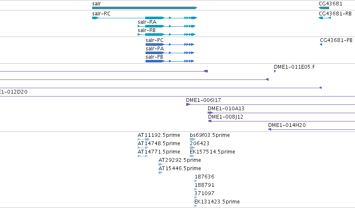Select the DME1-008J12 end arrow
The width and height of the screenshot is (355, 208).
click(210, 121)
